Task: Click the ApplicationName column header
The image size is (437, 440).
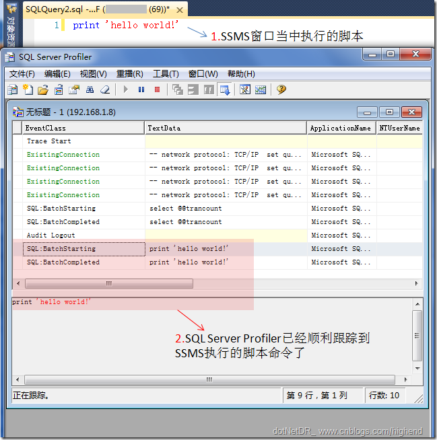Action: [x=341, y=128]
